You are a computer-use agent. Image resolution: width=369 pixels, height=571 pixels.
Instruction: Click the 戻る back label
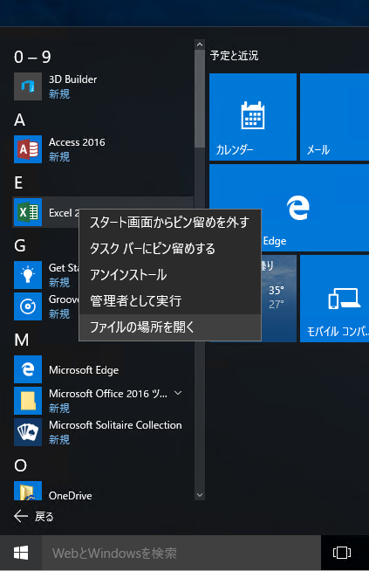click(x=44, y=516)
